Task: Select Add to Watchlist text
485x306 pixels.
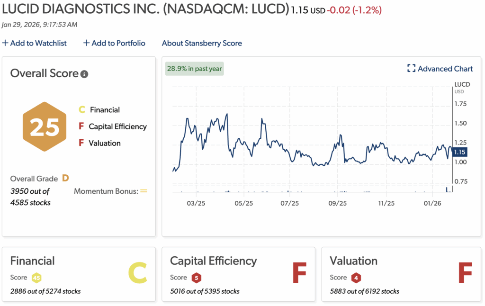Action: [x=38, y=43]
